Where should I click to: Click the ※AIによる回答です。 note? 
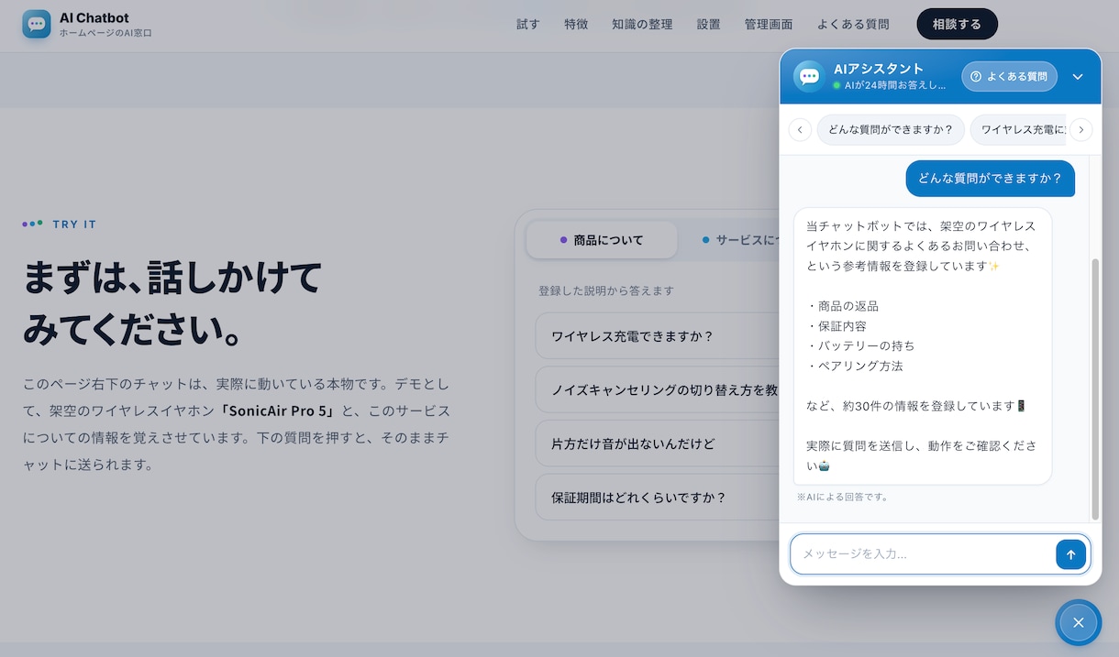(842, 497)
